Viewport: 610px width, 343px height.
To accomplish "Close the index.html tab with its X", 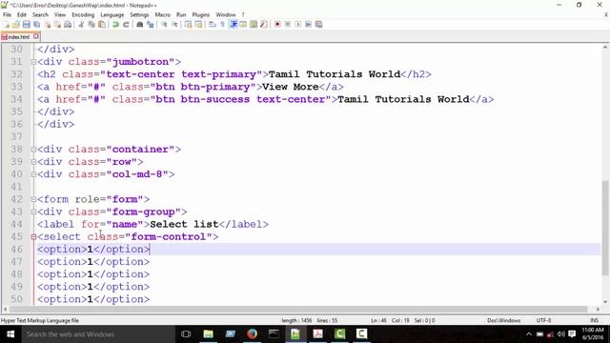I will 36,36.
